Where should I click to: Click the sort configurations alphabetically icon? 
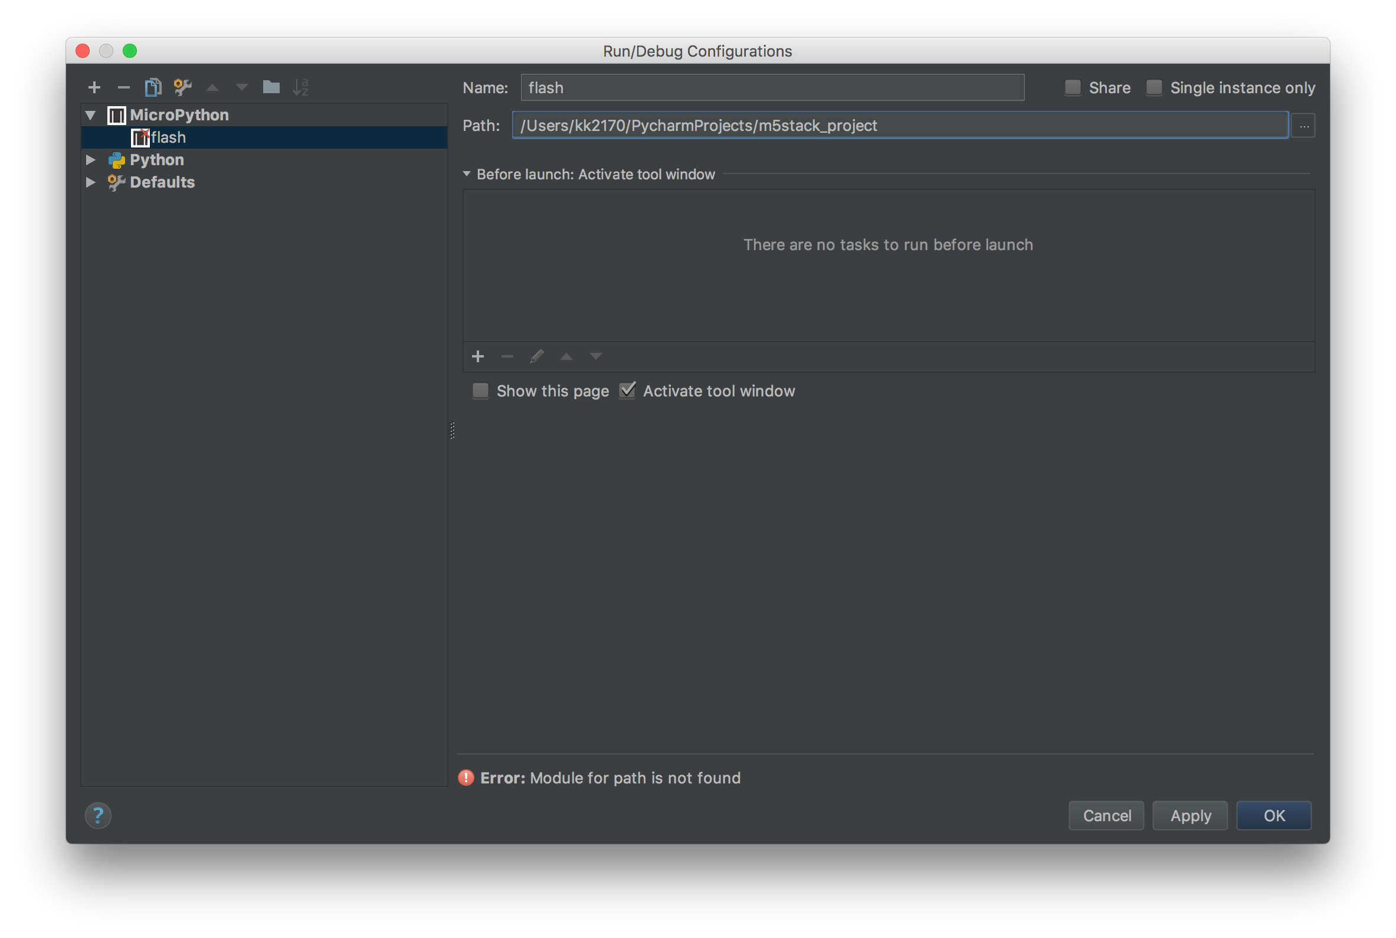(x=300, y=87)
